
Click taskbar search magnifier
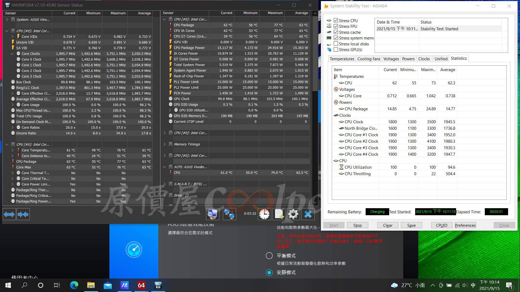click(x=24, y=285)
